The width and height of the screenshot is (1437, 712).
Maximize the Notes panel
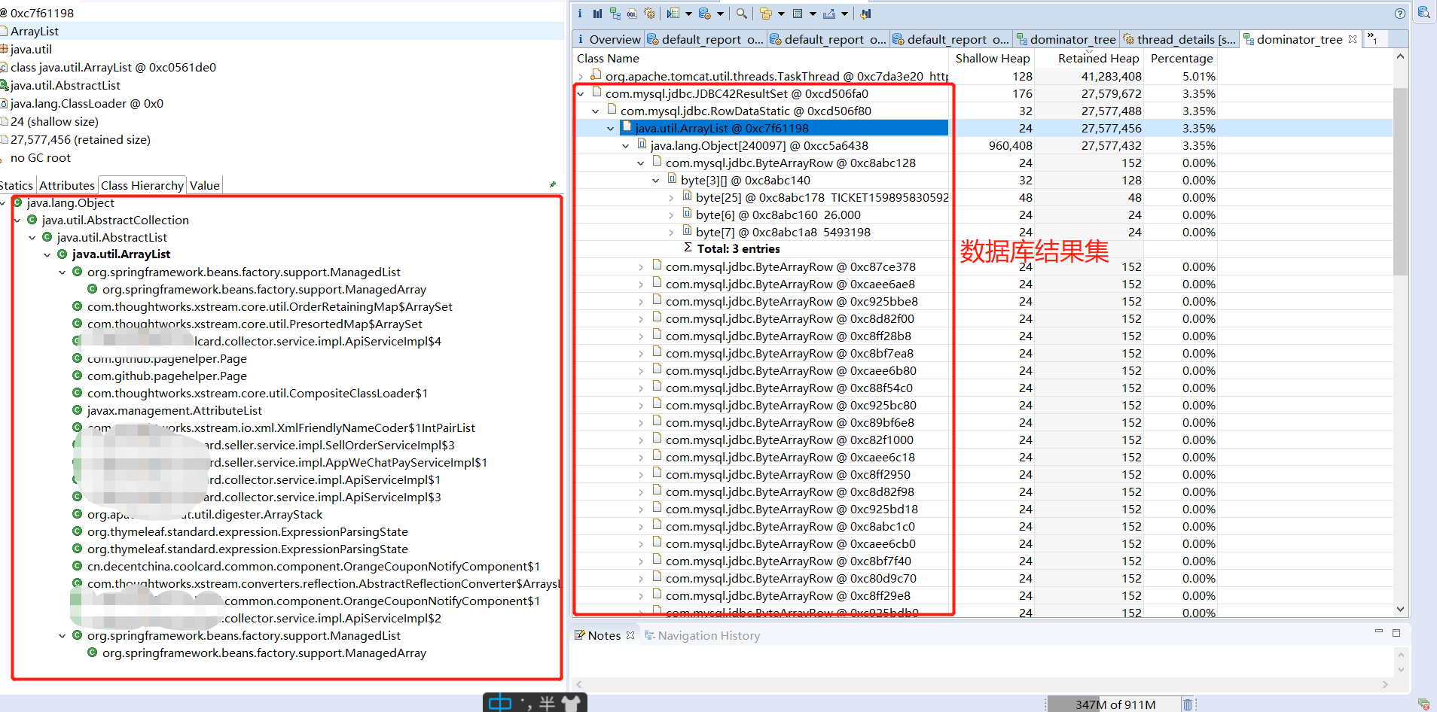click(1396, 633)
